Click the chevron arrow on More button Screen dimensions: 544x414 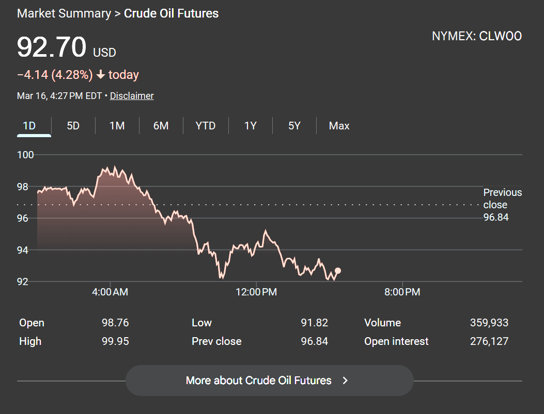click(x=346, y=380)
